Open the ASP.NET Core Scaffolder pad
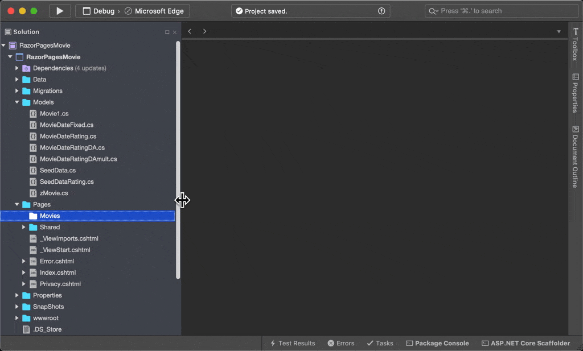The width and height of the screenshot is (583, 351). [x=525, y=343]
